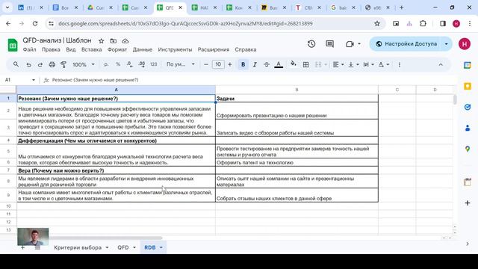
Task: Open the Инструменты menu
Action: [175, 49]
